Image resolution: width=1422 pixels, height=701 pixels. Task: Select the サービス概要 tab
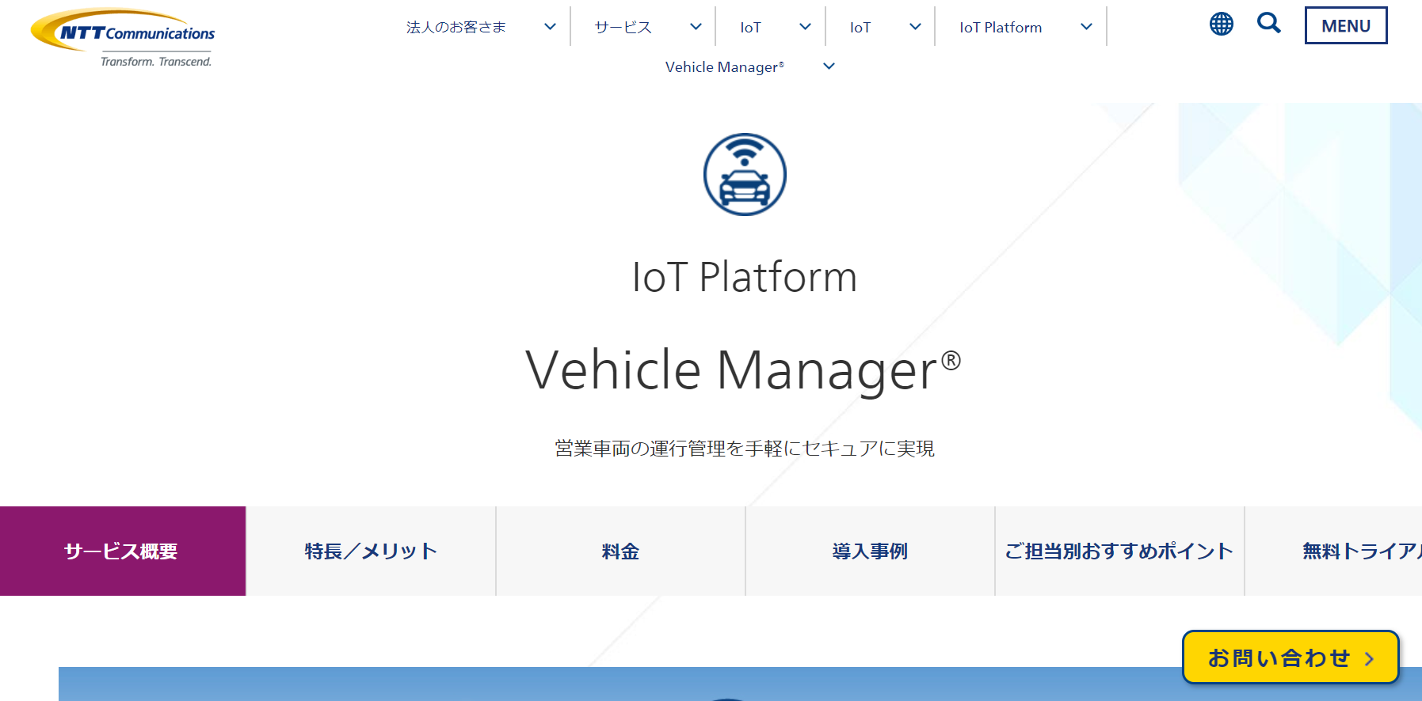point(123,551)
